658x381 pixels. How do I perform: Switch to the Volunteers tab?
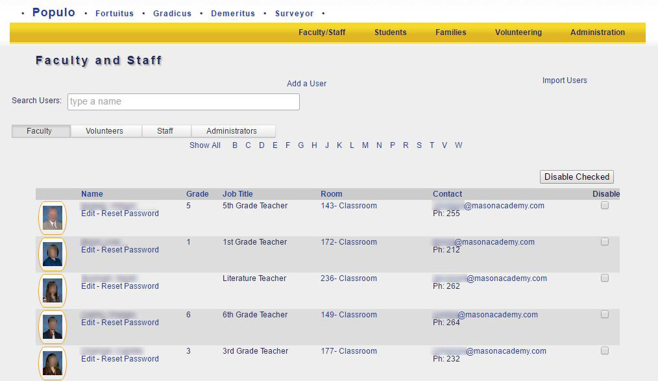click(x=104, y=131)
